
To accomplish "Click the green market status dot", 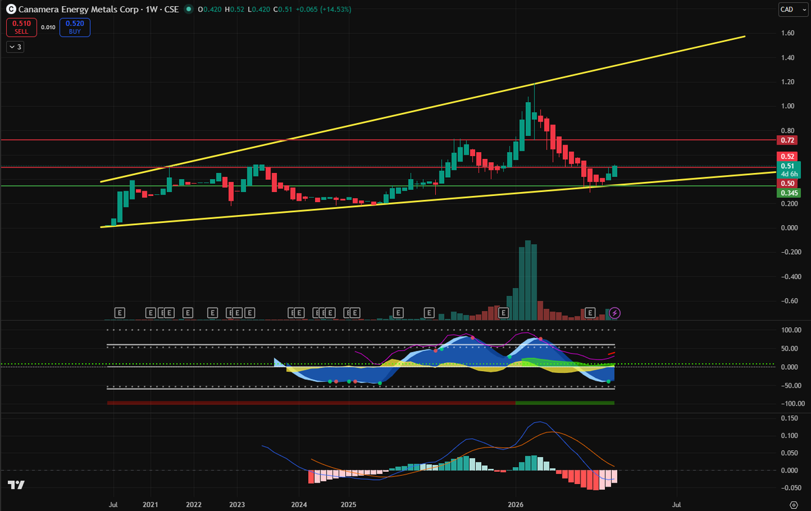I will click(188, 9).
